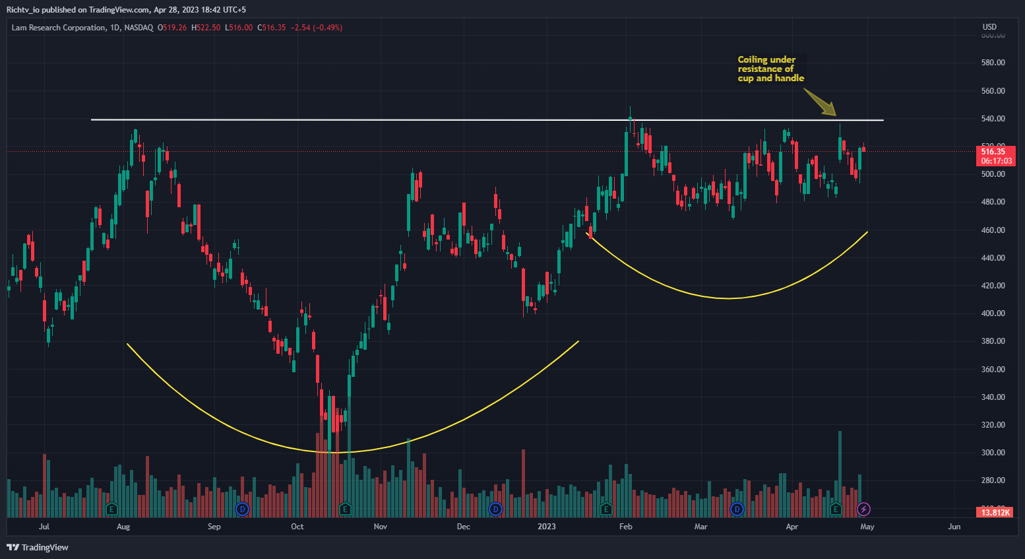
Task: Click the 380.00 price axis label
Action: (993, 341)
